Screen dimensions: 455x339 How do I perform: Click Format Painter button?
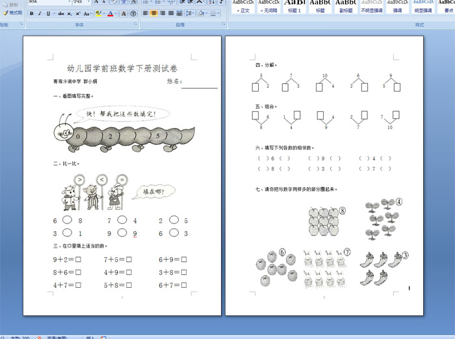click(x=13, y=13)
